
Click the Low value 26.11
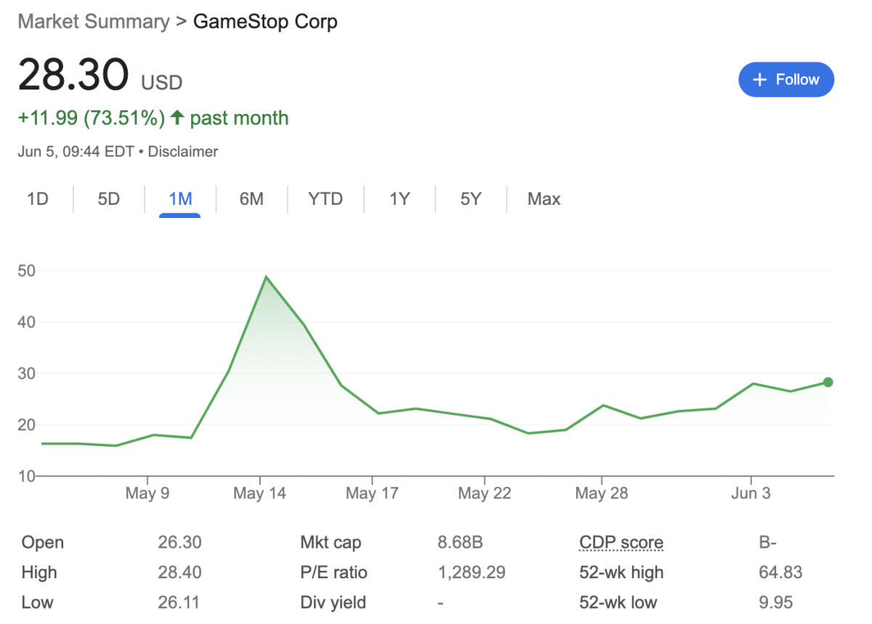coord(179,602)
